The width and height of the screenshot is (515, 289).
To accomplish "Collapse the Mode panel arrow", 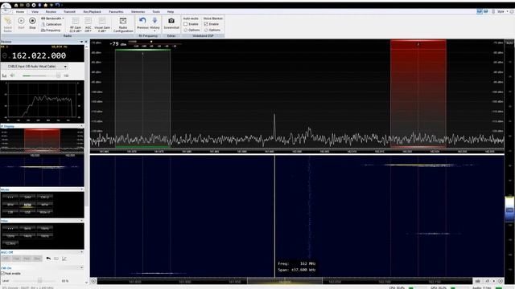I will click(x=82, y=189).
